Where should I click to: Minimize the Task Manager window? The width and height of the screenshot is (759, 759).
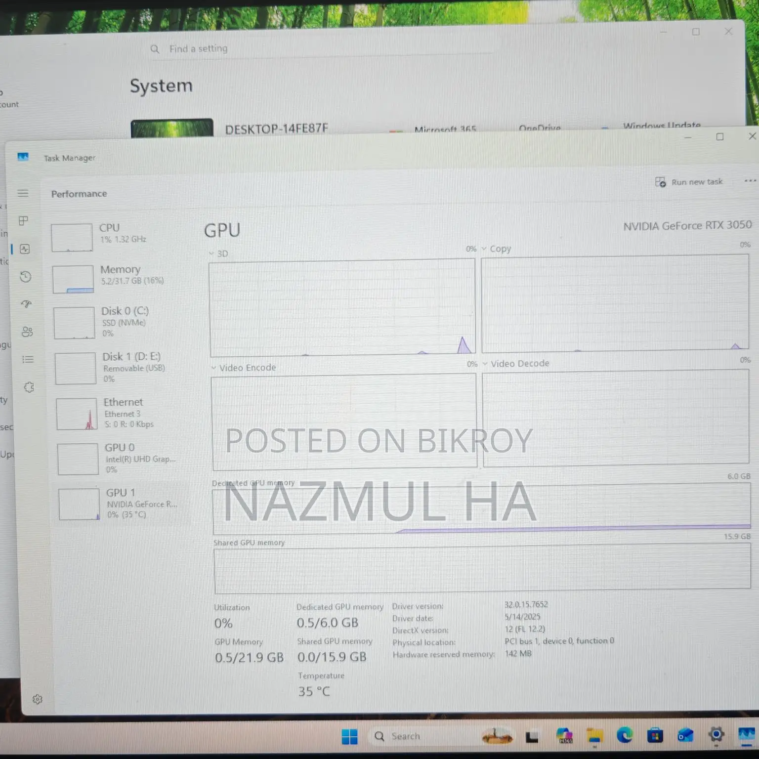point(687,137)
